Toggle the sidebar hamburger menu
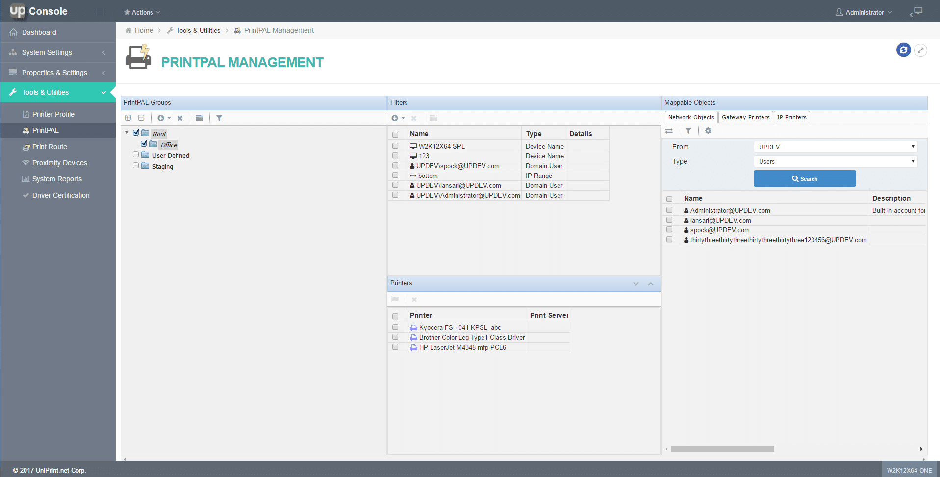 (100, 11)
